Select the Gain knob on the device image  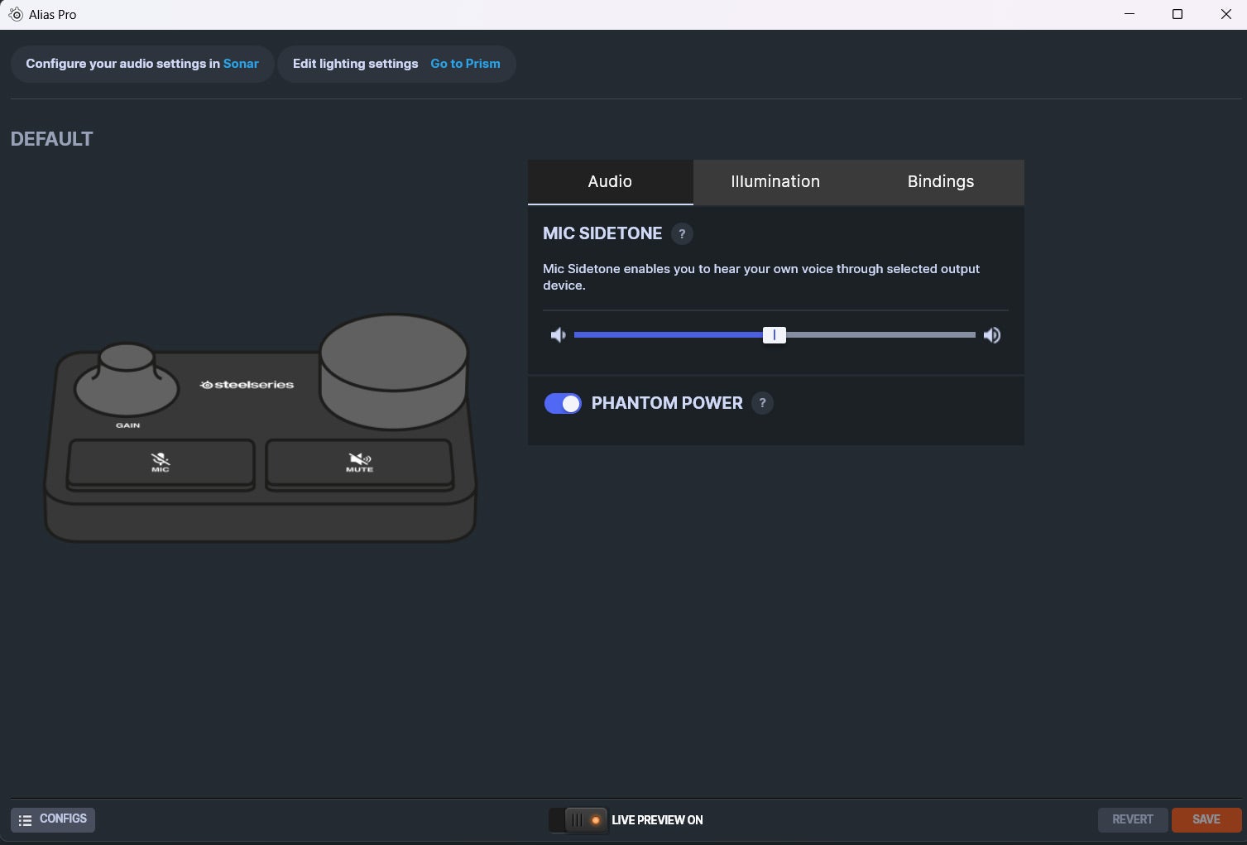pos(127,379)
